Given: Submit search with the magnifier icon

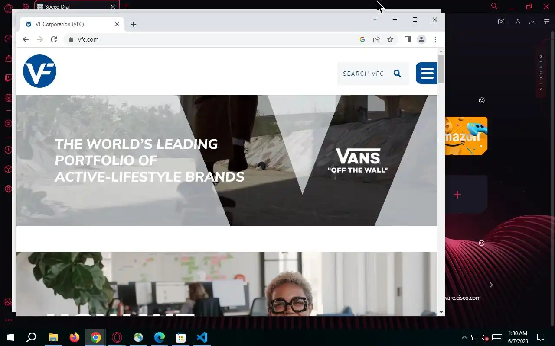Looking at the screenshot, I should 397,74.
